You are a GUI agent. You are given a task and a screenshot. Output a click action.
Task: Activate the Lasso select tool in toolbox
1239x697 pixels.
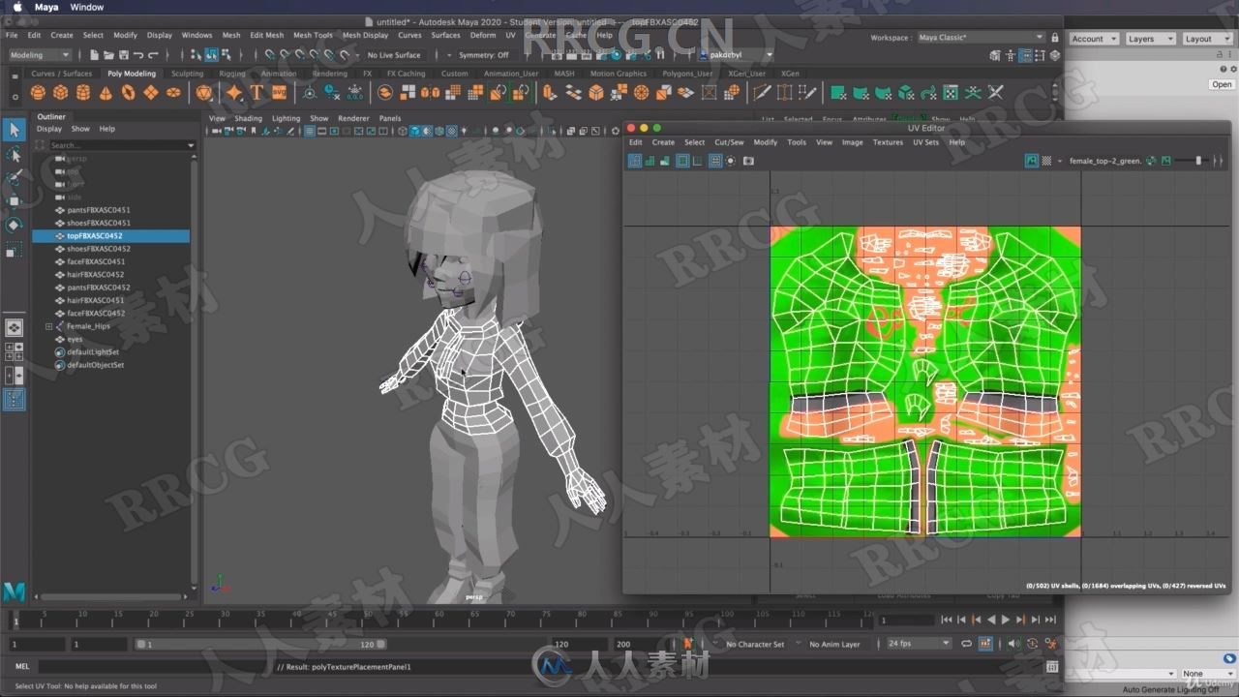(14, 155)
